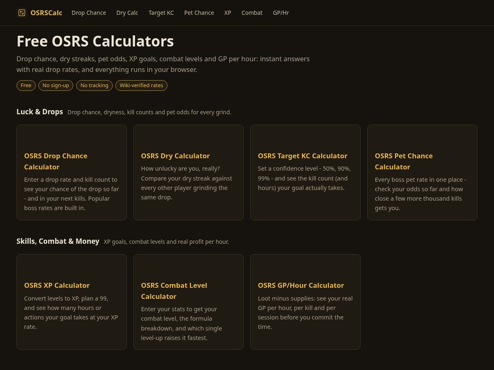Click the Free badge
This screenshot has width=494, height=370.
[x=26, y=86]
